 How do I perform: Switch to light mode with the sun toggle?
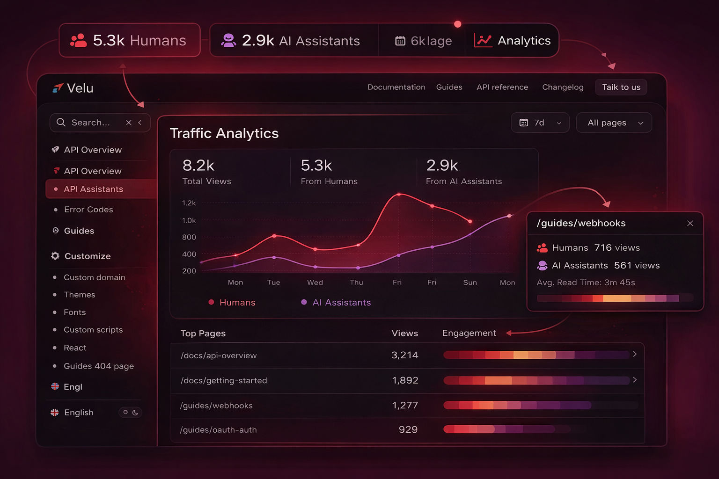125,412
